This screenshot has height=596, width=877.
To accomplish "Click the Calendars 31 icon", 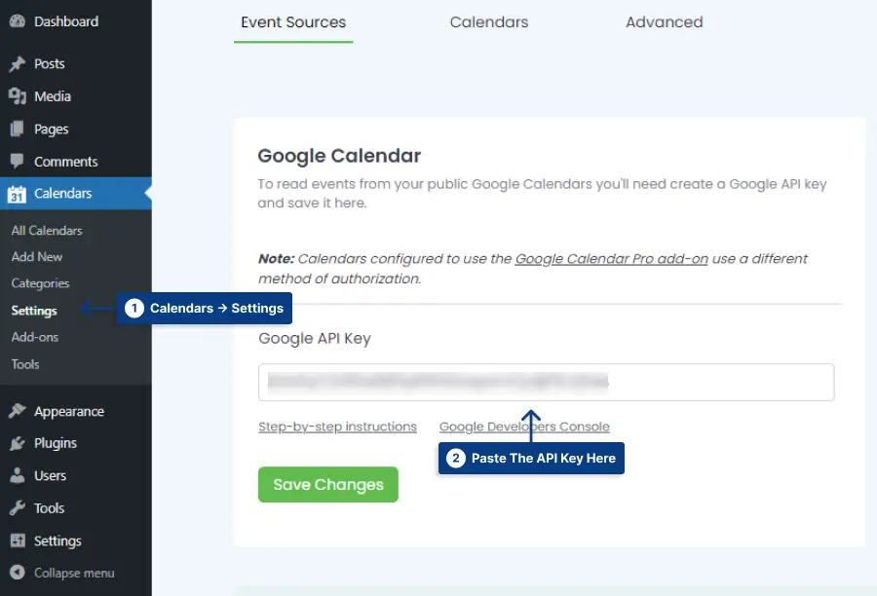I will point(17,194).
